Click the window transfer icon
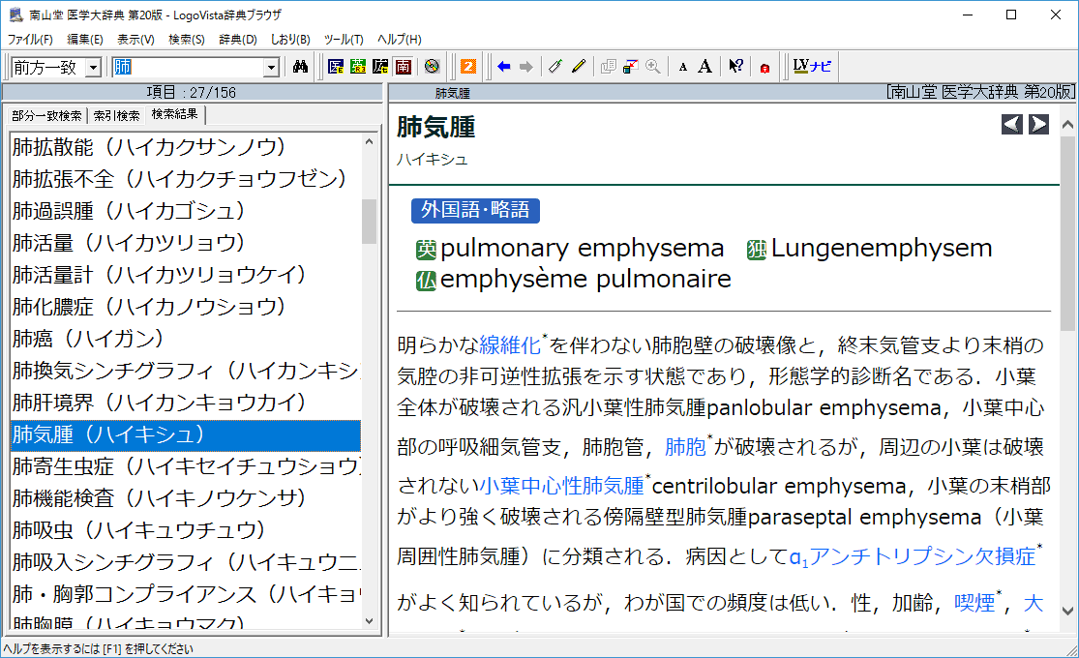Viewport: 1079px width, 658px height. (630, 67)
